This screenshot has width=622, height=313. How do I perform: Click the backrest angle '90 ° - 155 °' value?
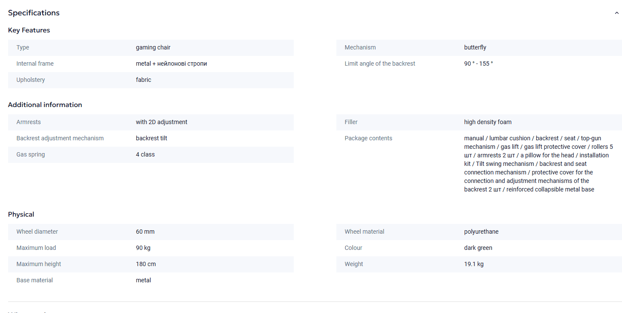(x=478, y=64)
